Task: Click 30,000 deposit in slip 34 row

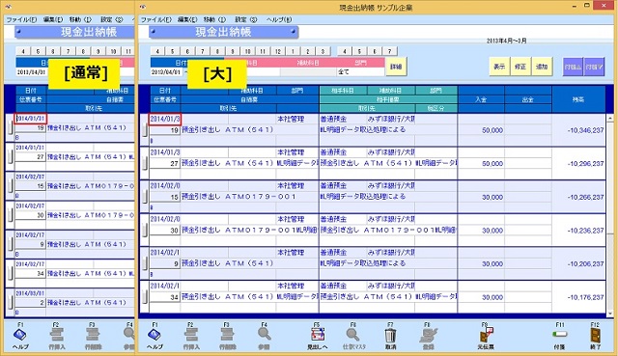Action: point(481,297)
